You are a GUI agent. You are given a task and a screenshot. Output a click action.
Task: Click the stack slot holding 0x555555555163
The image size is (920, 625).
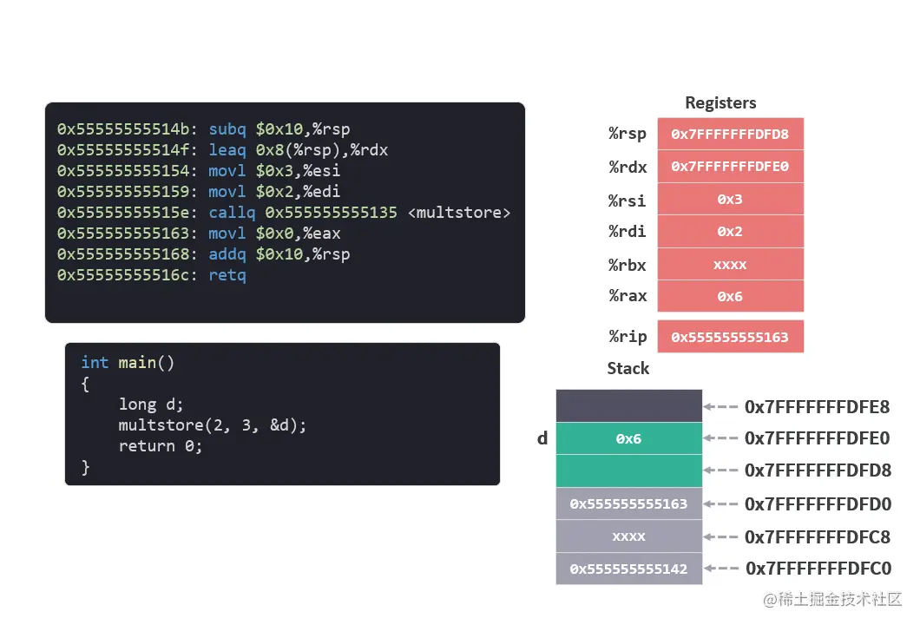[x=628, y=503]
